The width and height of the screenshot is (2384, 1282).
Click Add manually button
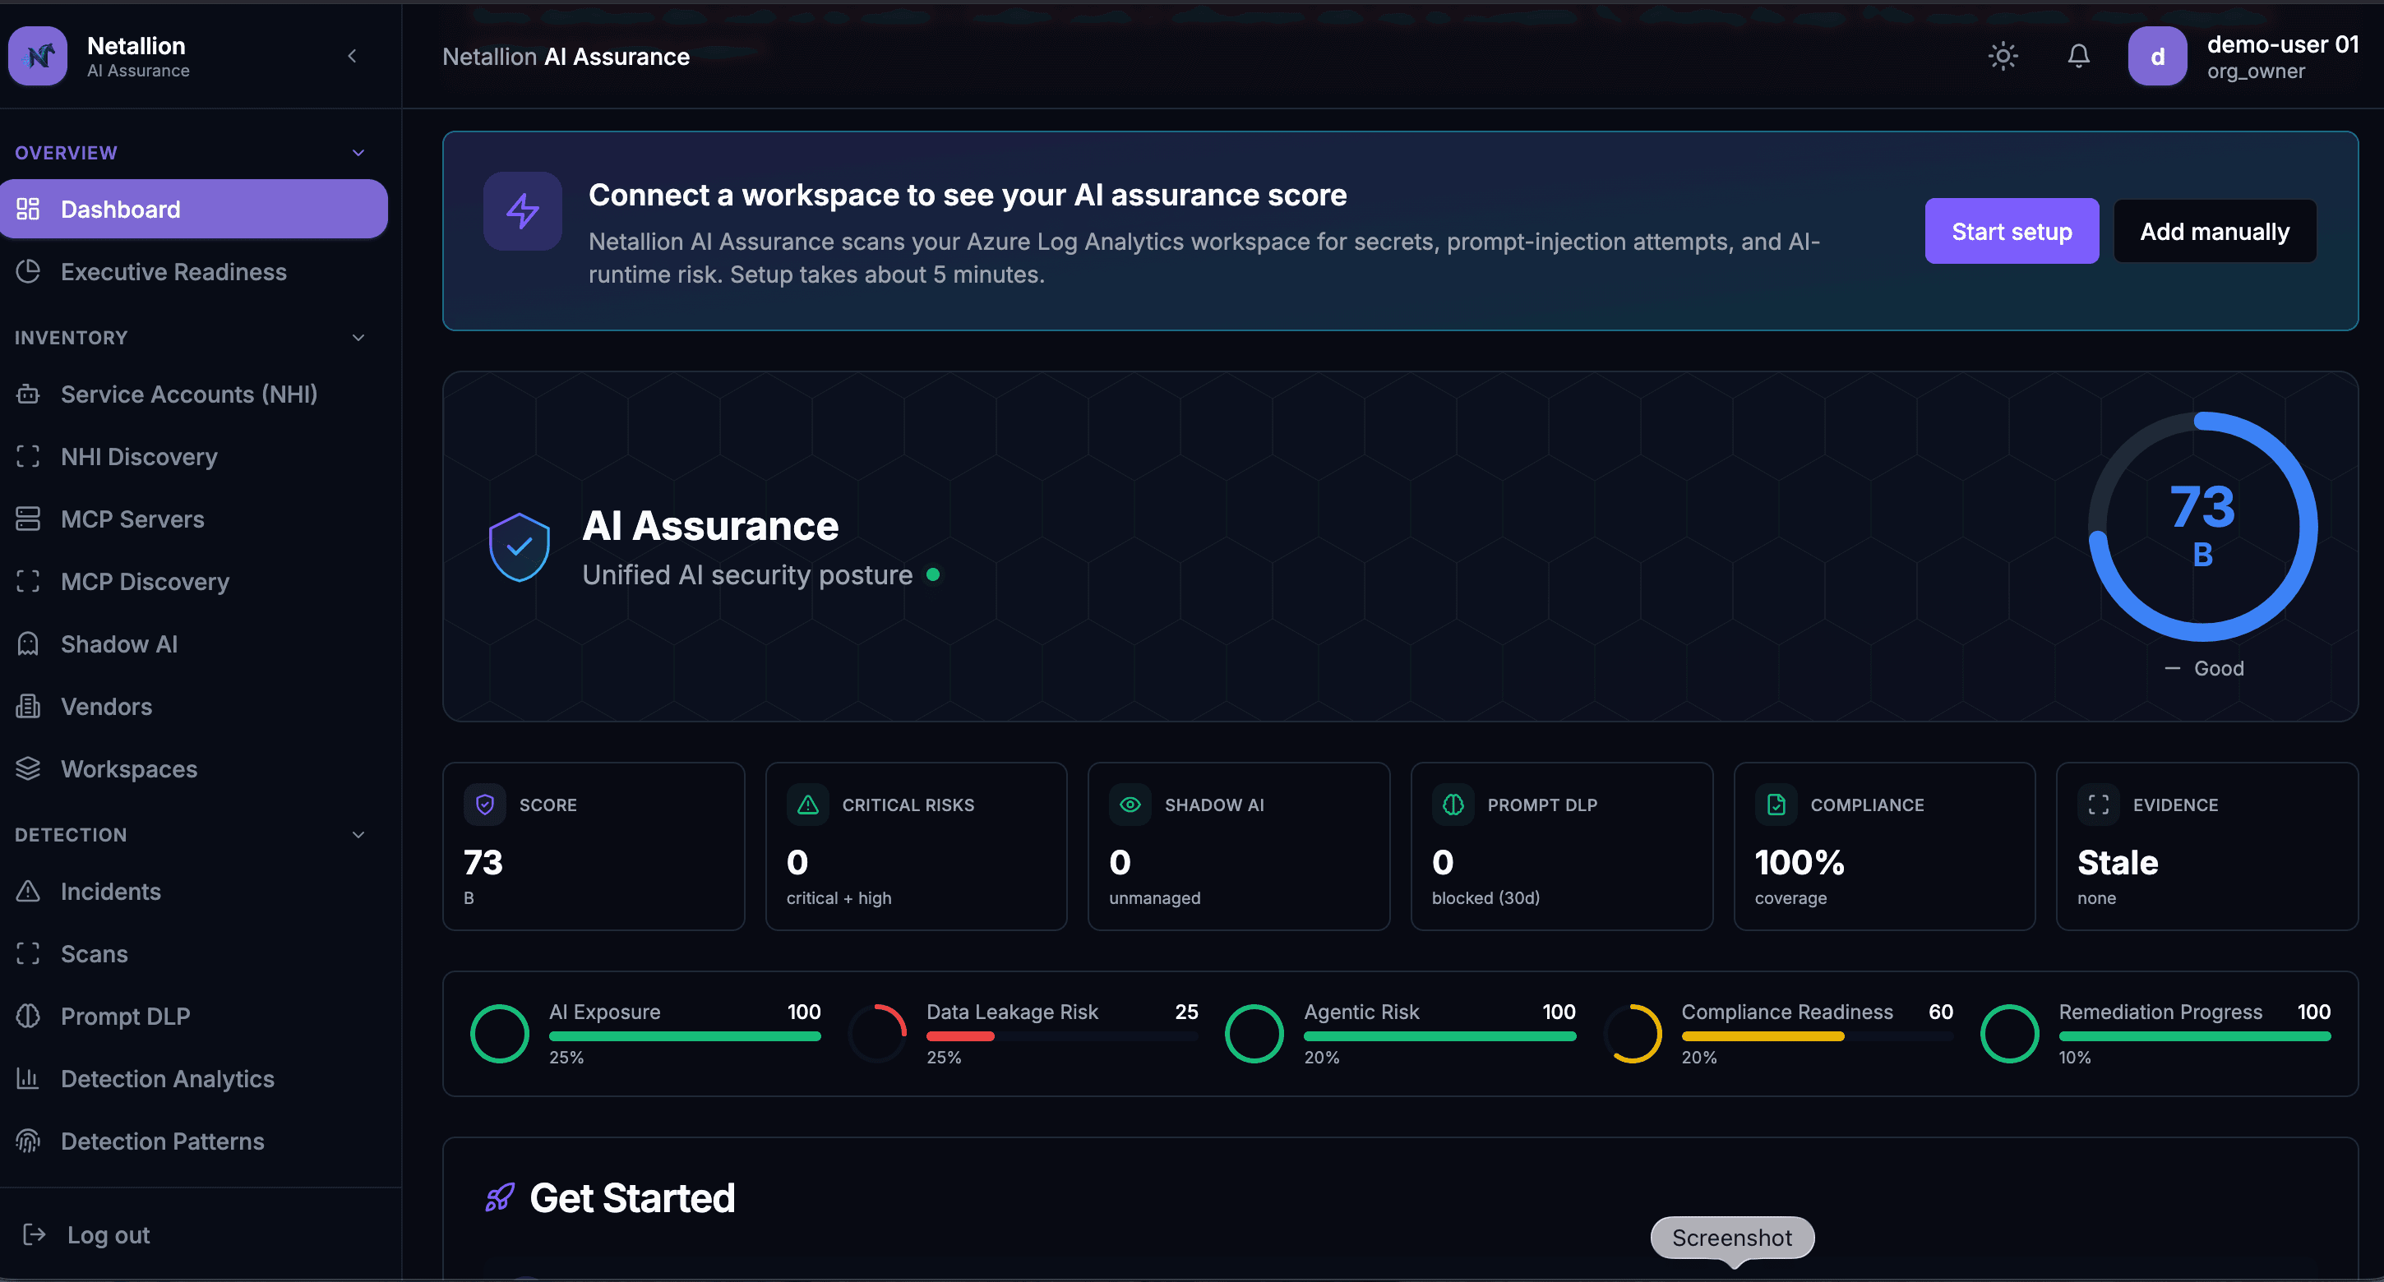coord(2215,231)
